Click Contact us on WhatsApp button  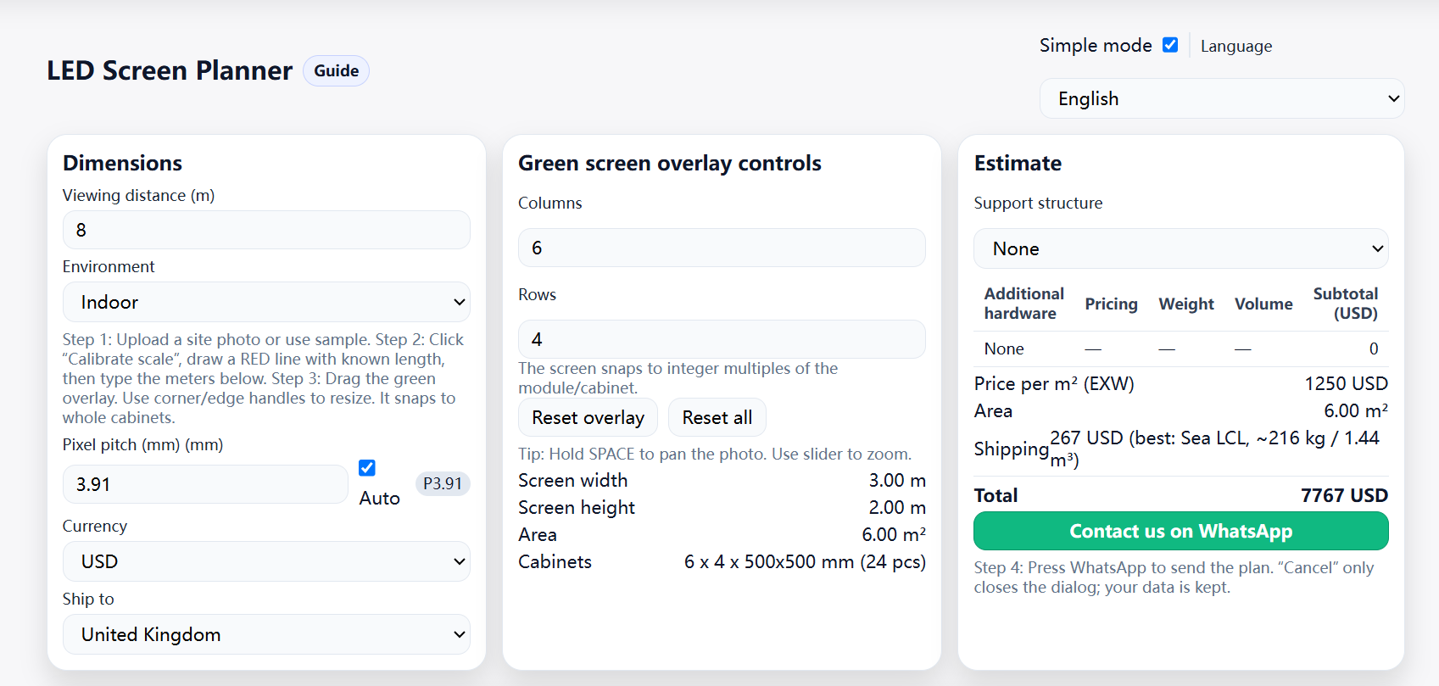click(1180, 532)
